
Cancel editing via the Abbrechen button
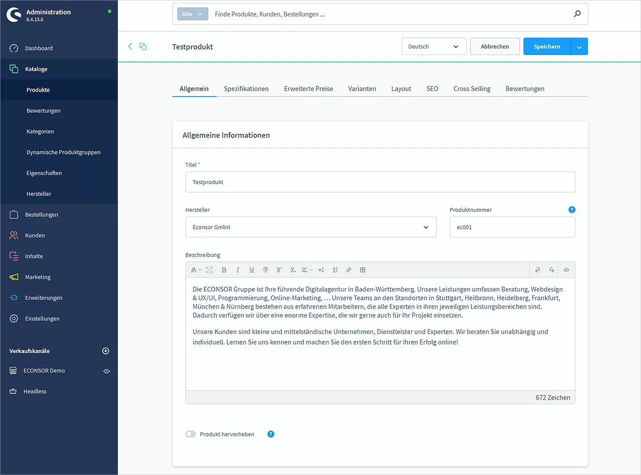pos(495,46)
